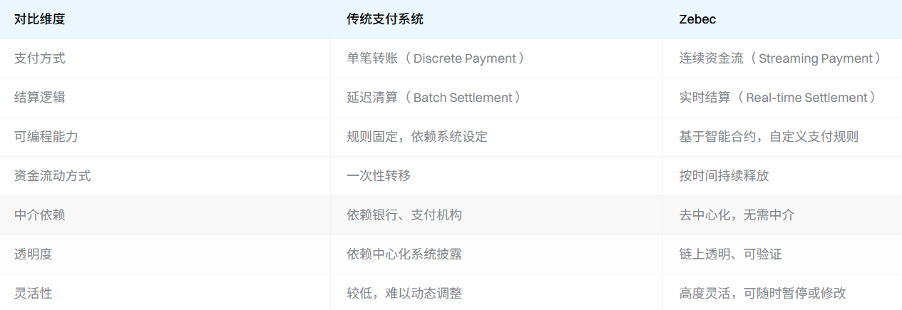Select the 可编程能力 row label
This screenshot has width=902, height=310.
pos(46,137)
